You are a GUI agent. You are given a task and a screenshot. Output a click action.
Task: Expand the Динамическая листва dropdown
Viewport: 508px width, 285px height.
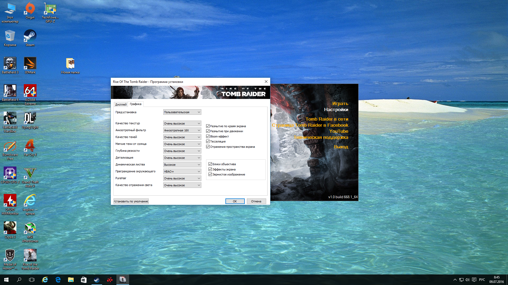point(182,165)
